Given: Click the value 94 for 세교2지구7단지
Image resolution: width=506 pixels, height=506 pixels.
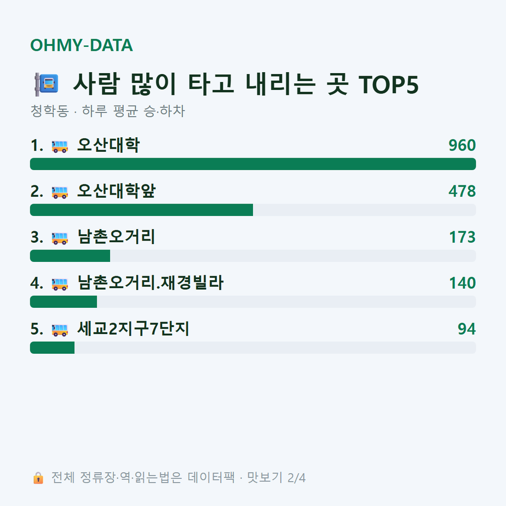Looking at the screenshot, I should (x=466, y=329).
